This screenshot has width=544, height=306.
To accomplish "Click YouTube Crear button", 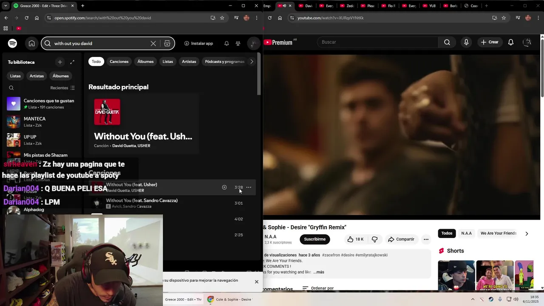I will [490, 42].
